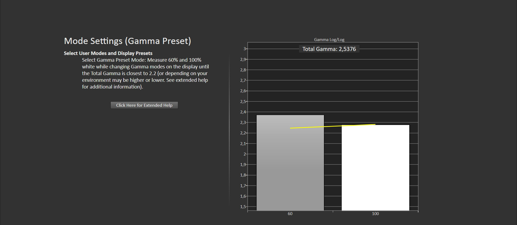This screenshot has height=225, width=517.
Task: Select the gray 60% gamma bar
Action: 290,166
